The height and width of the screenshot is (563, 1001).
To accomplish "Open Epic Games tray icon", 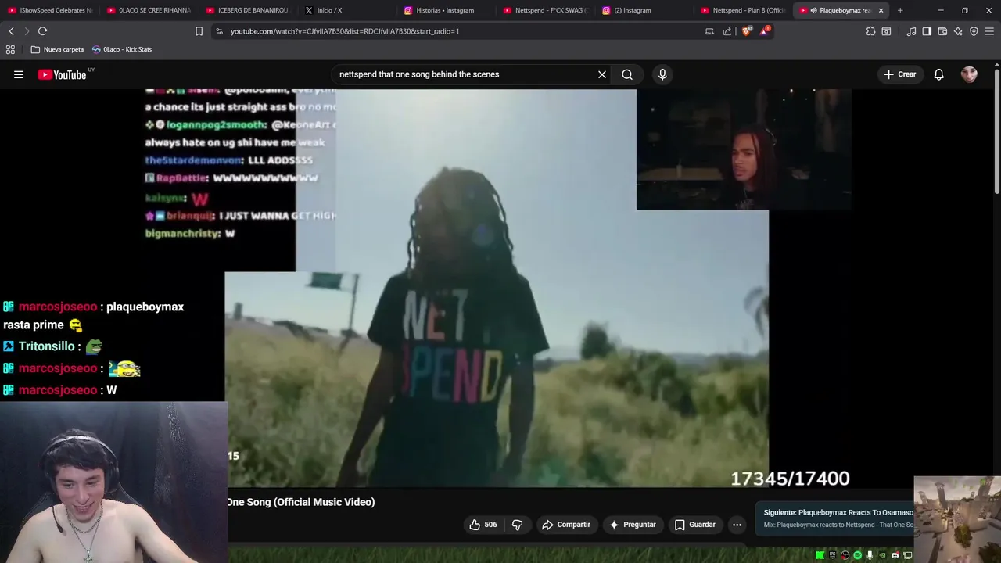I will point(832,555).
